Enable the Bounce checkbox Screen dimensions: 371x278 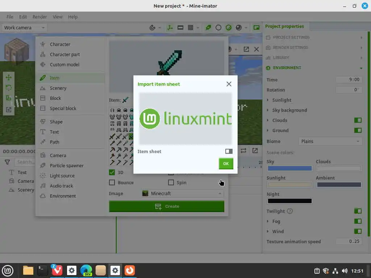[112, 182]
